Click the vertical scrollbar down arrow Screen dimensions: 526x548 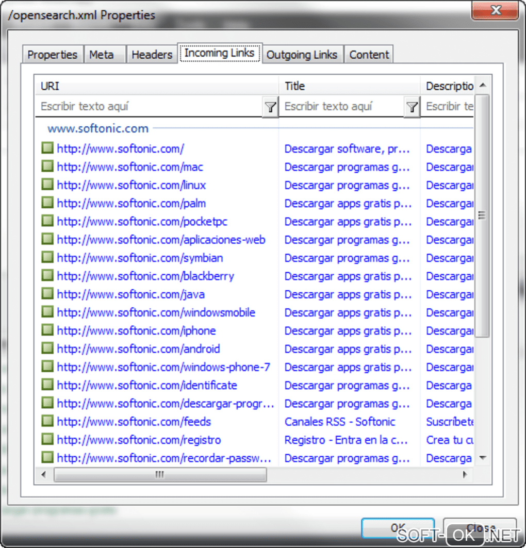tap(483, 457)
